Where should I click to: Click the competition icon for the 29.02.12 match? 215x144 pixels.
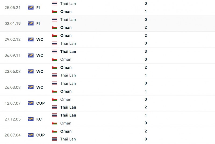point(30,39)
